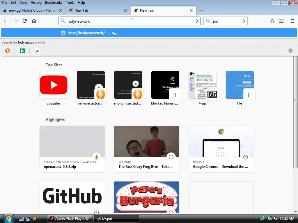Image resolution: width=298 pixels, height=223 pixels.
Task: Open a new tab with plus button
Action: coord(201,10)
